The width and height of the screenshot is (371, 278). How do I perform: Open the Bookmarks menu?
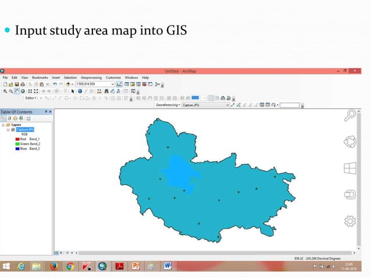coord(40,77)
